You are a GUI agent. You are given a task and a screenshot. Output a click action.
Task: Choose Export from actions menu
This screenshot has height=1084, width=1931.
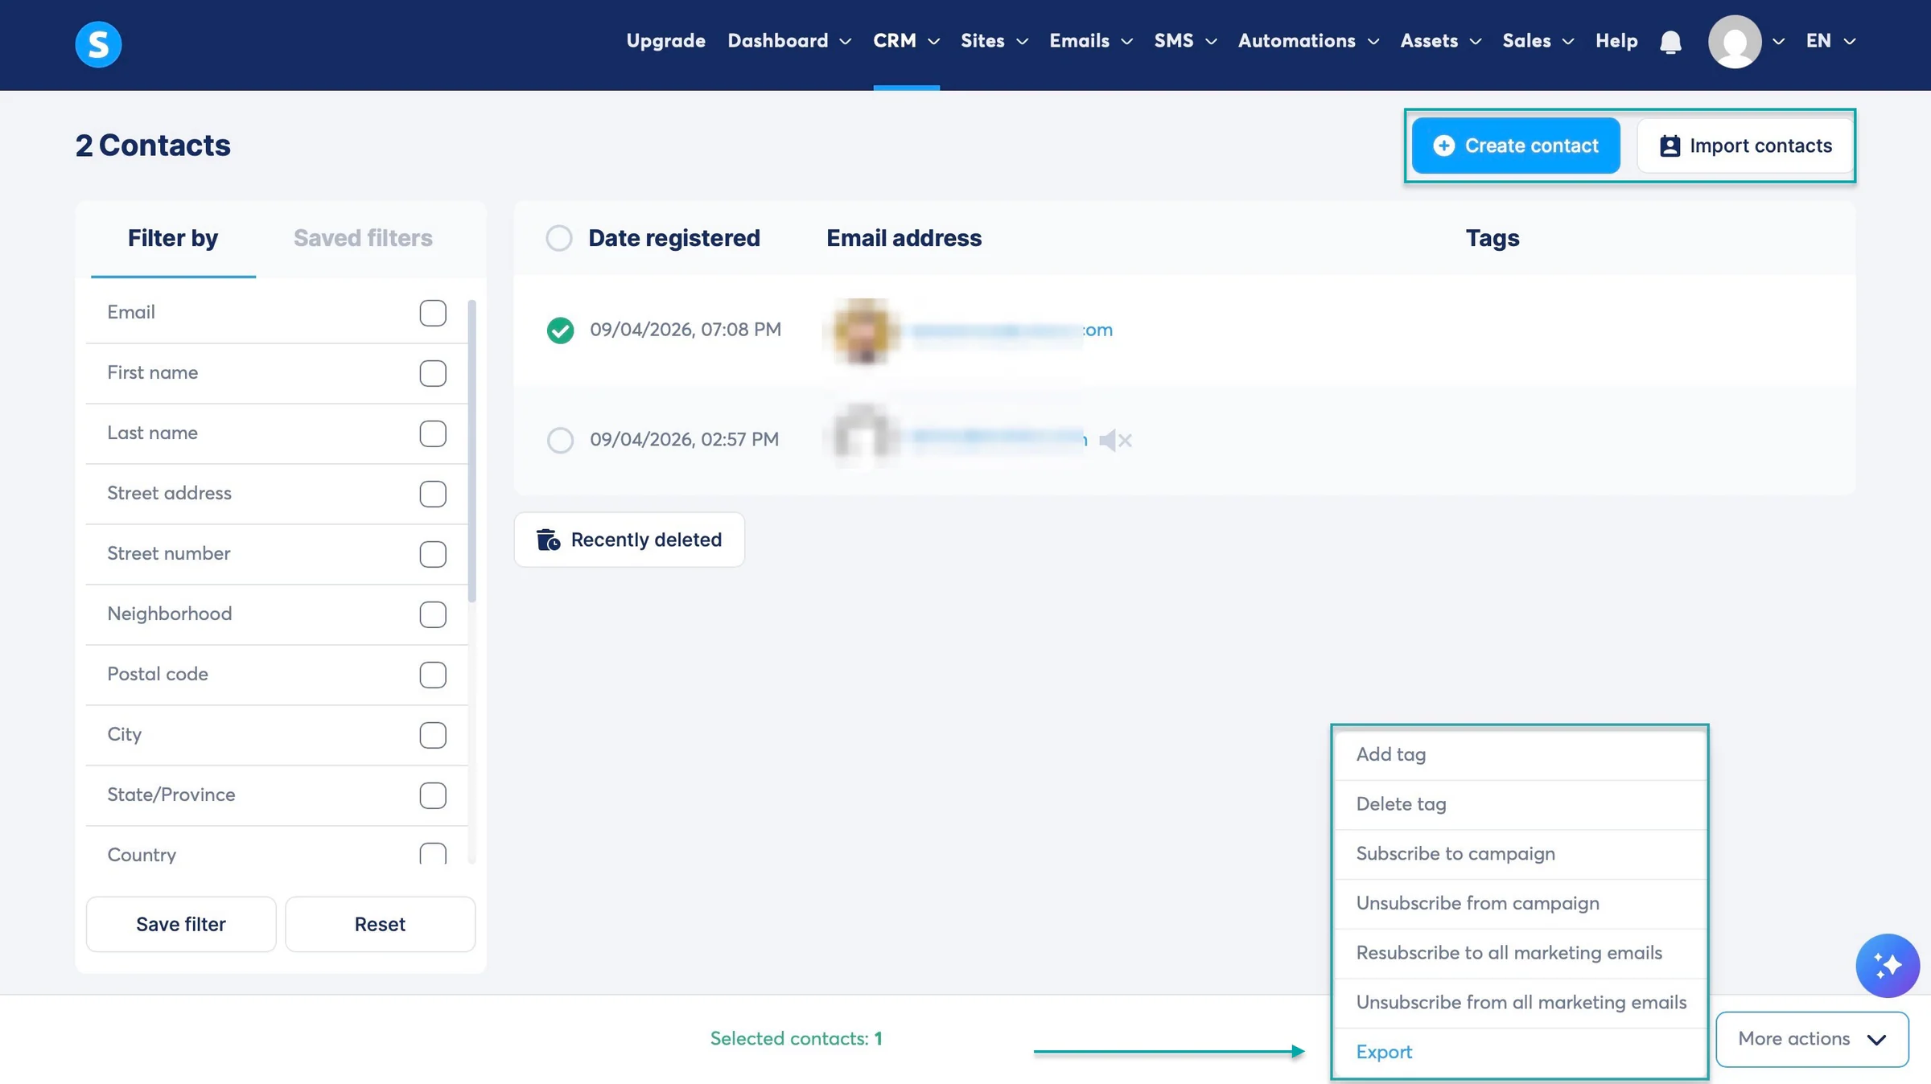pyautogui.click(x=1520, y=1052)
